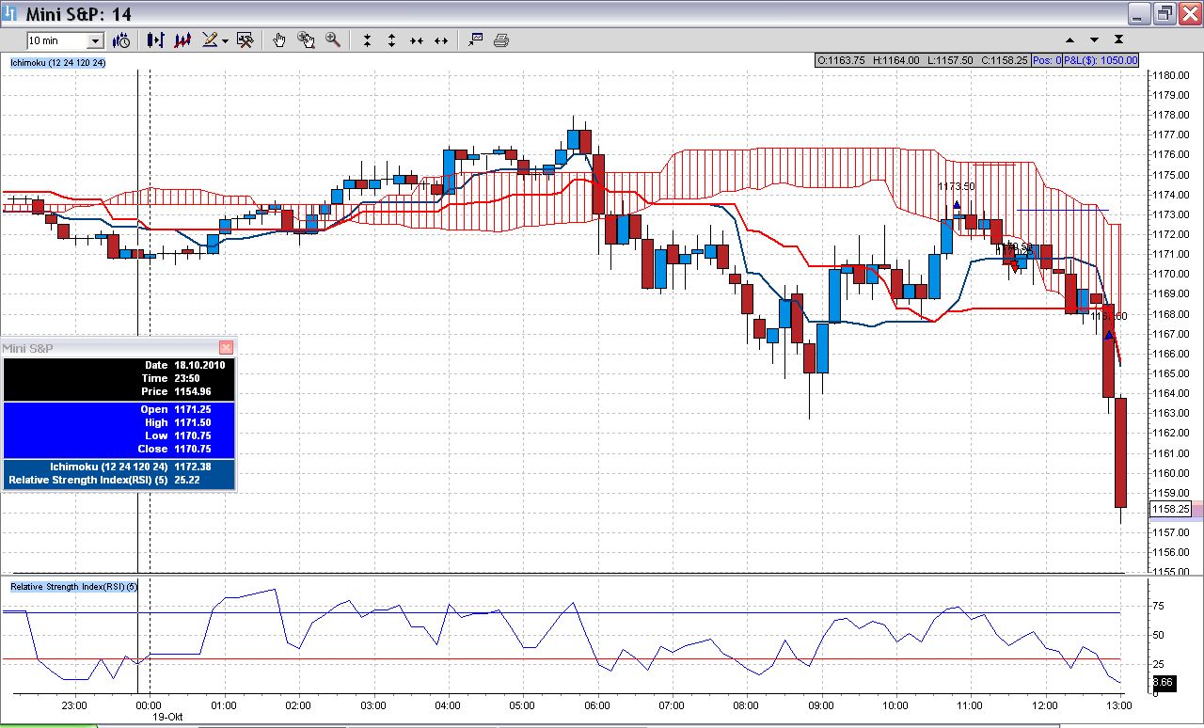1204x728 pixels.
Task: Expand the drawing tools dropdown arrow
Action: coord(226,41)
